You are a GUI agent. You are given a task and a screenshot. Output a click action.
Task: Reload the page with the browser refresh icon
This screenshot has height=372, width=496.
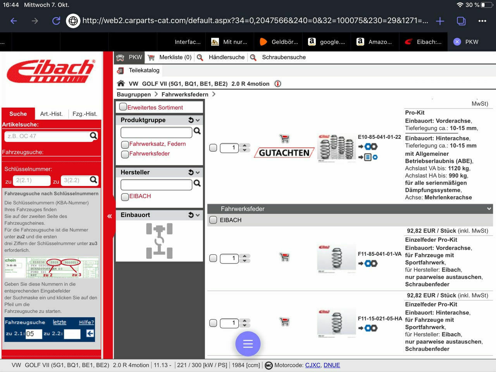click(x=56, y=21)
